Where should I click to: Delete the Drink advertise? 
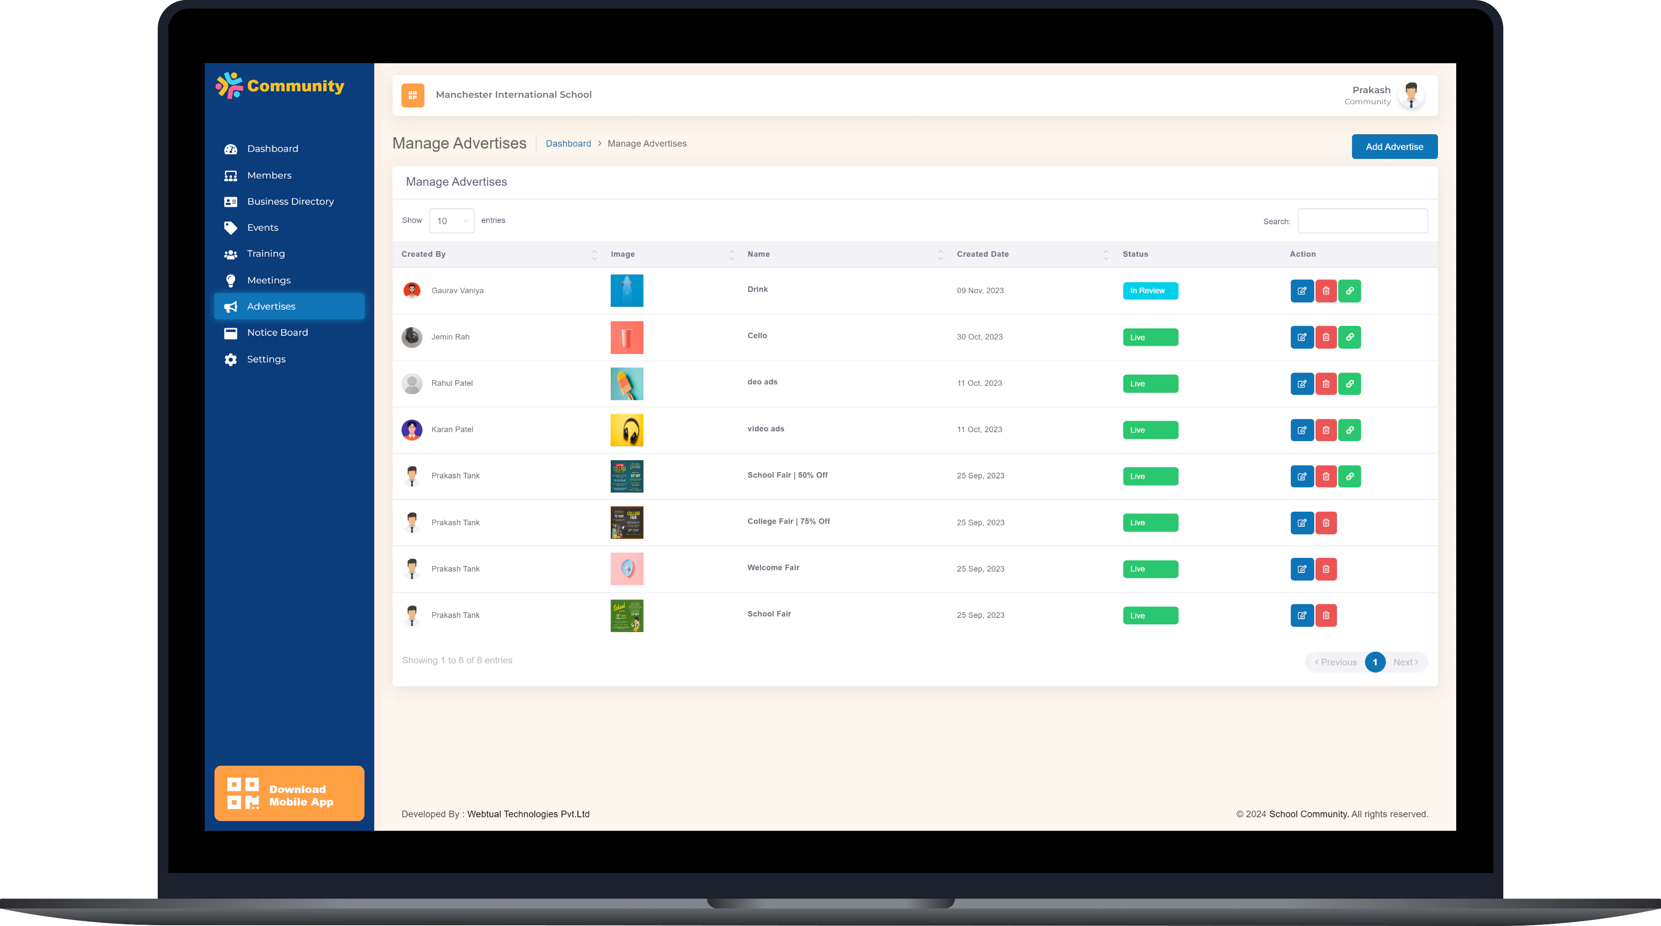point(1326,291)
